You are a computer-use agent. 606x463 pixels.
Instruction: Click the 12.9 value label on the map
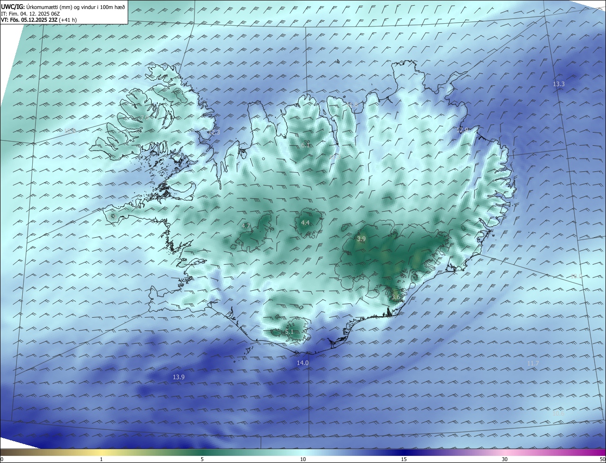(x=463, y=130)
